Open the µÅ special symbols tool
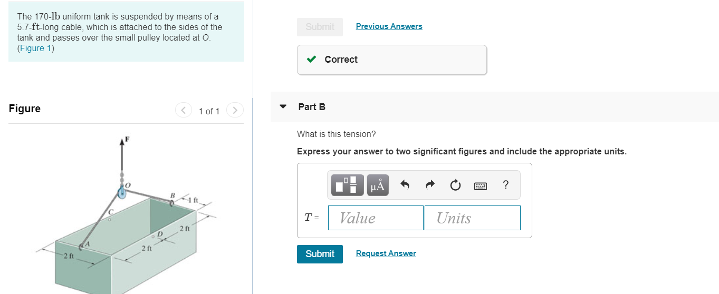 coord(378,185)
